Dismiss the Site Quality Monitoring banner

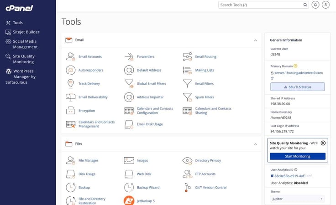click(323, 143)
